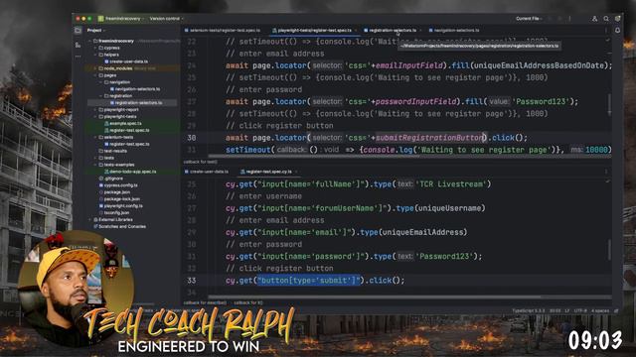The height and width of the screenshot is (357, 636).
Task: Switch to navigation-selectors.ts tab
Action: pos(454,31)
